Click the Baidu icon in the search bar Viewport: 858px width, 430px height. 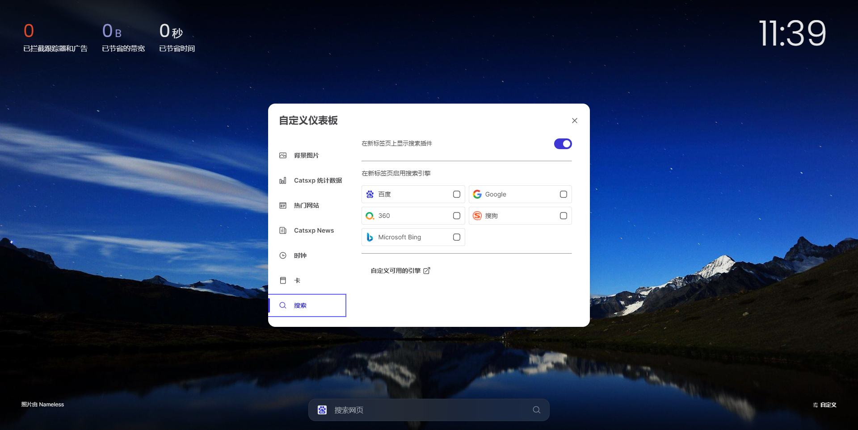pyautogui.click(x=322, y=409)
